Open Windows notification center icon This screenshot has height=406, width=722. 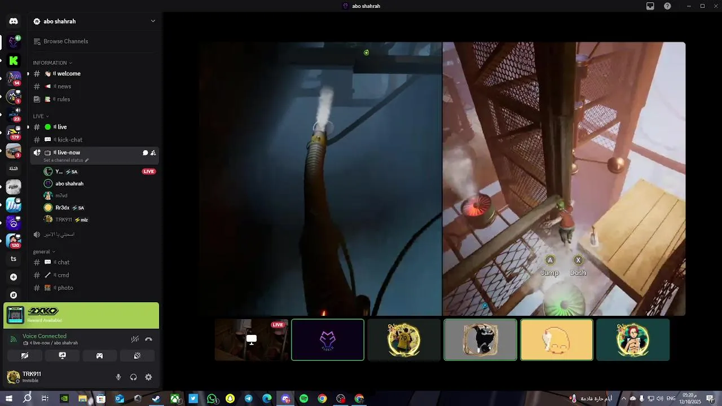coord(710,399)
